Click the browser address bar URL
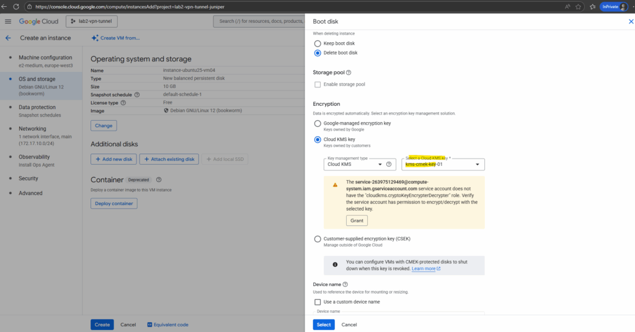 pos(130,7)
